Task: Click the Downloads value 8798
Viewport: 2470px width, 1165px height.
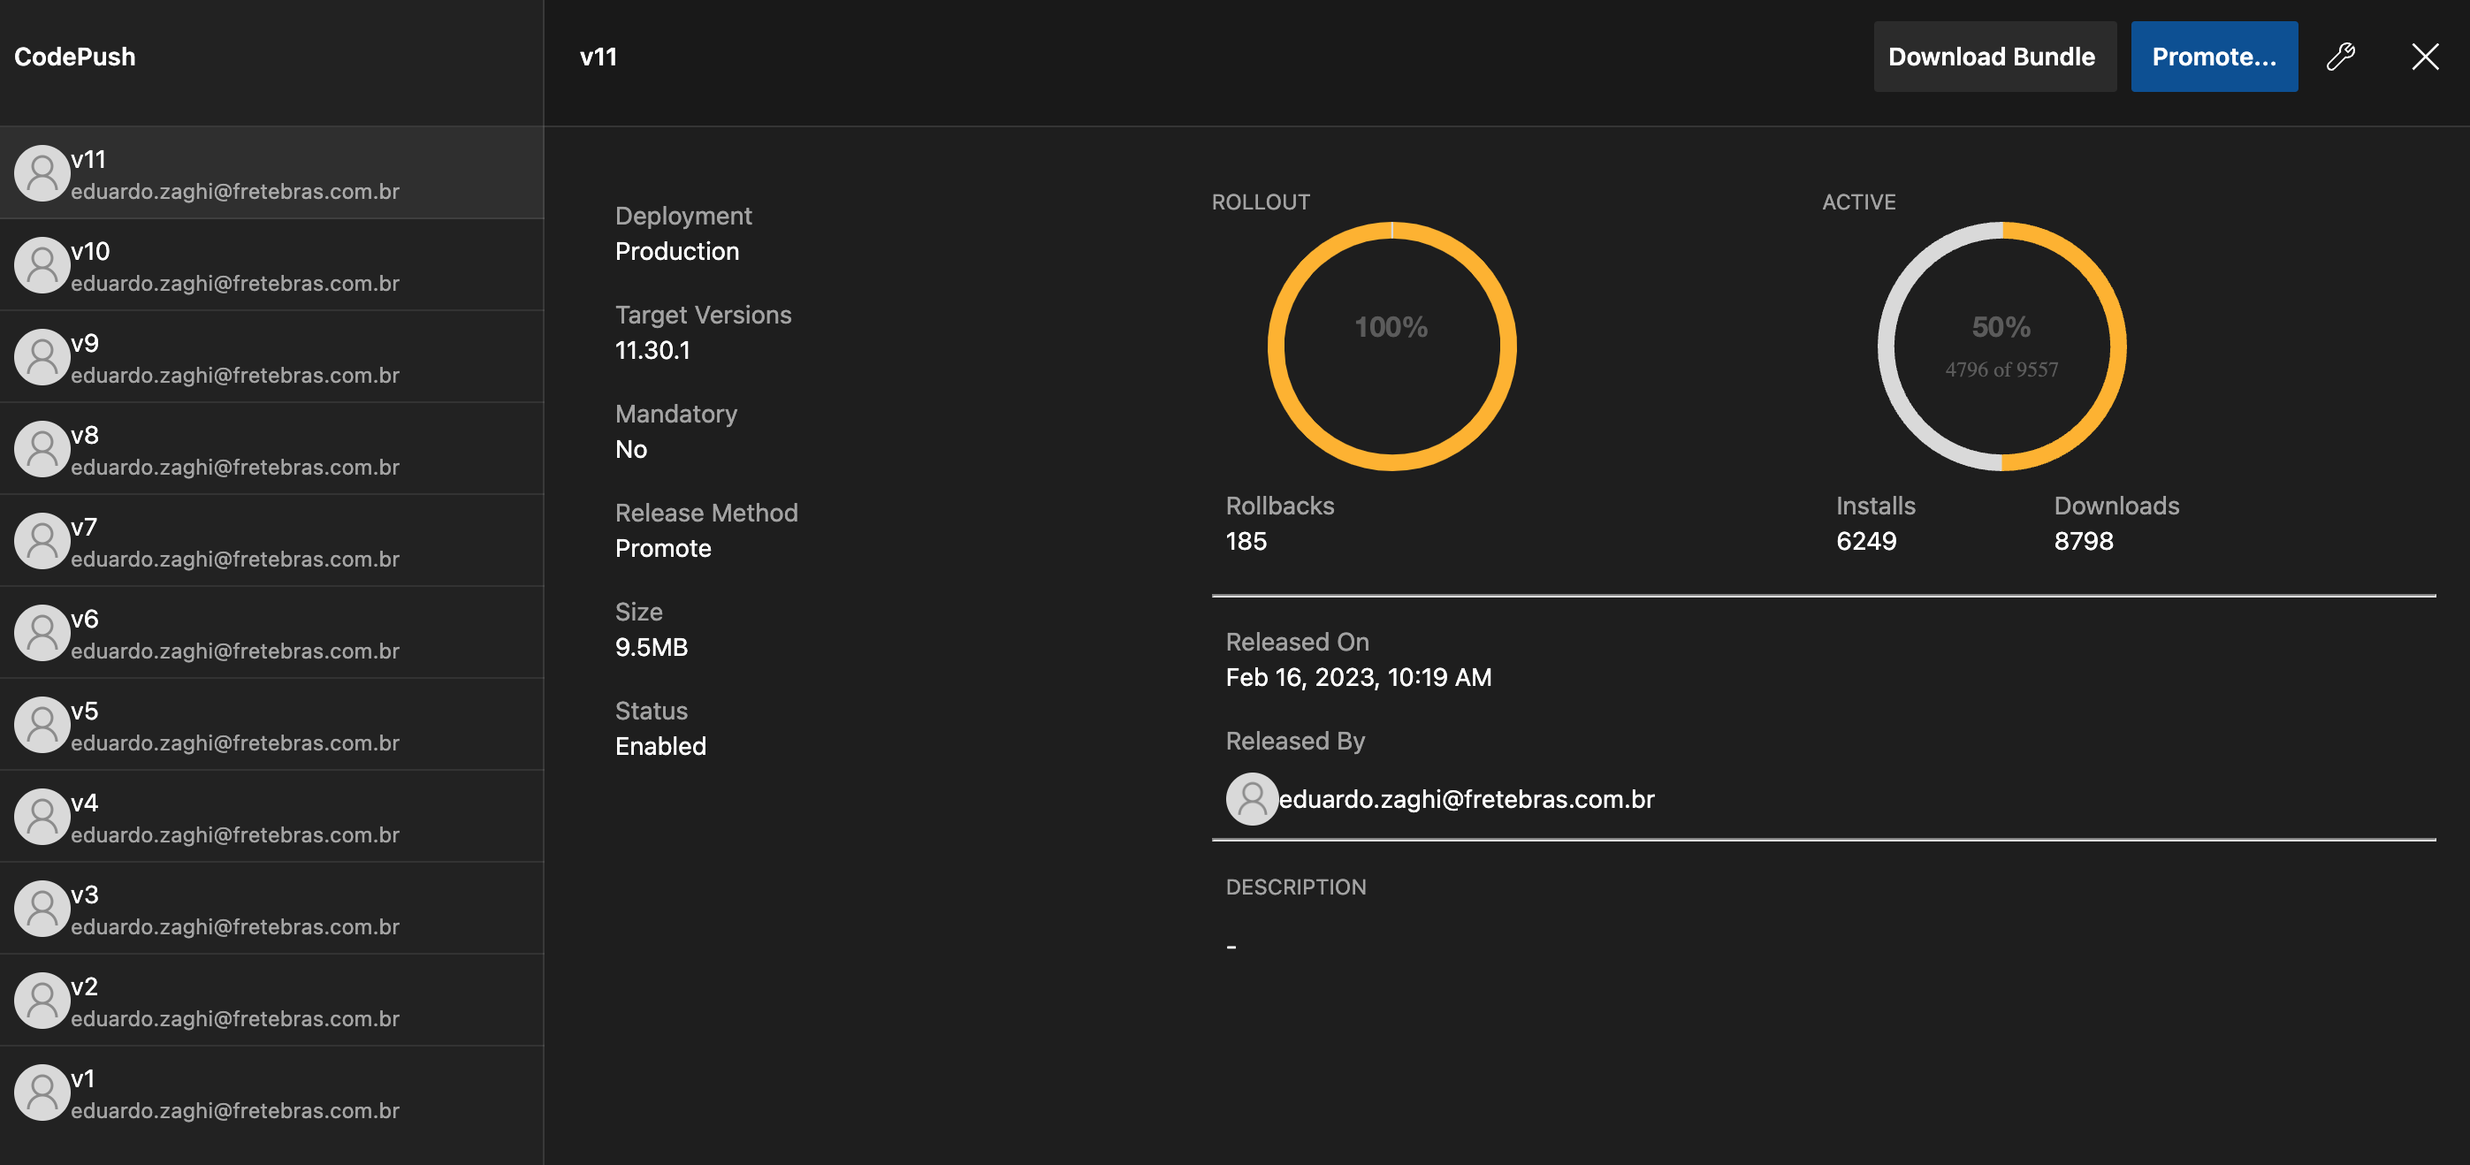Action: 2084,542
